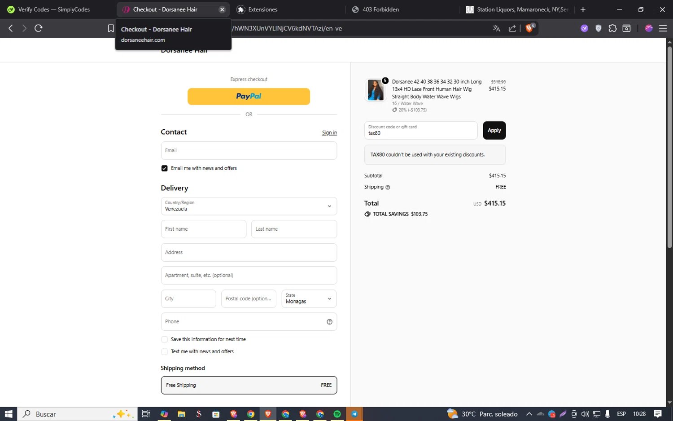
Task: Select the Free Shipping method option
Action: [249, 385]
